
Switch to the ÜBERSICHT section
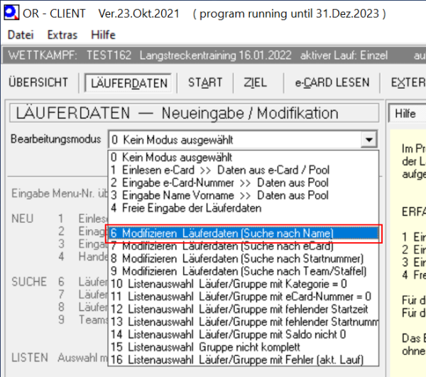[38, 82]
